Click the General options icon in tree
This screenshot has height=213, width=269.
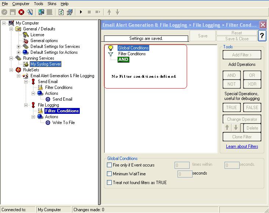coord(26,41)
